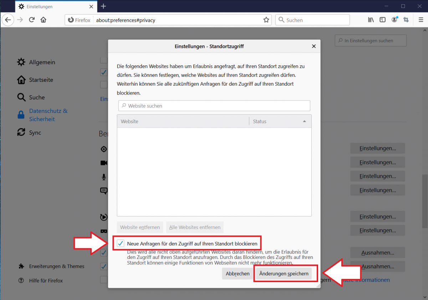Click the microphone permission icon
Image resolution: width=428 pixels, height=300 pixels.
(x=103, y=177)
